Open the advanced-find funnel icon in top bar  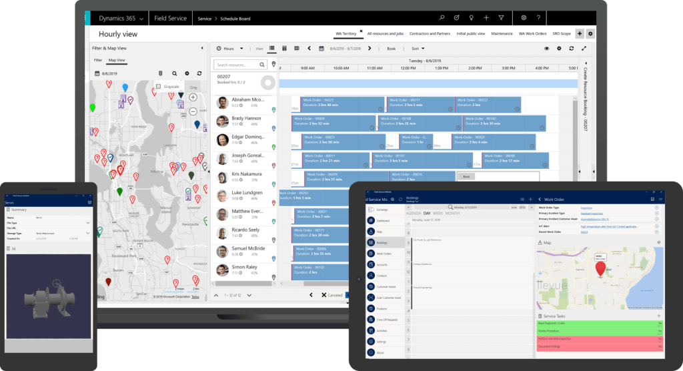click(x=502, y=18)
